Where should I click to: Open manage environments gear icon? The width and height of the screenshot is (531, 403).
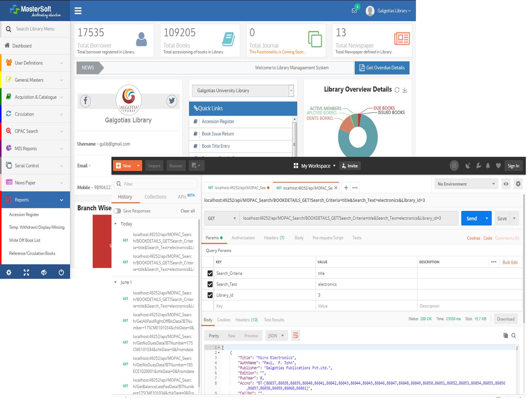(518, 184)
